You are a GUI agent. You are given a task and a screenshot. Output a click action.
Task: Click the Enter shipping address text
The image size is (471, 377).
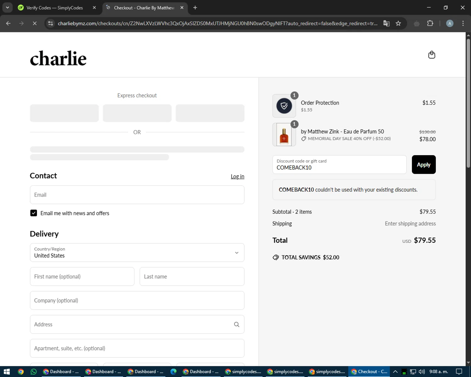410,224
